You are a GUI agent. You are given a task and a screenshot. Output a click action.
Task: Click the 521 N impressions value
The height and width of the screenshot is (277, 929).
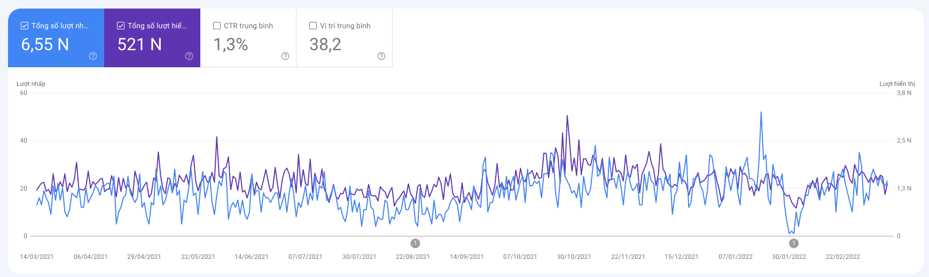click(x=140, y=44)
